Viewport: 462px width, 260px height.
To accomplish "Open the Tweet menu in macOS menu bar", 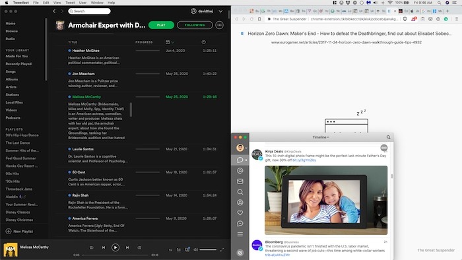I will coord(70,3).
